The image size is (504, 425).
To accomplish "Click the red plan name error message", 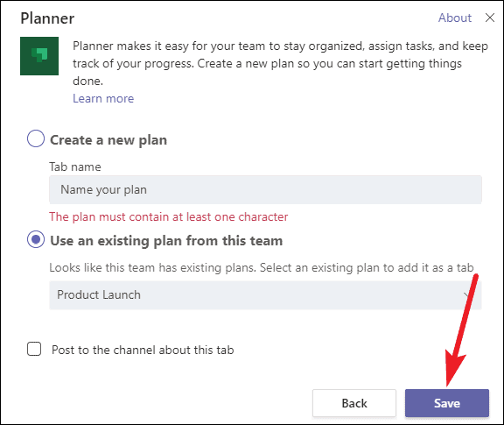I will coord(168,217).
